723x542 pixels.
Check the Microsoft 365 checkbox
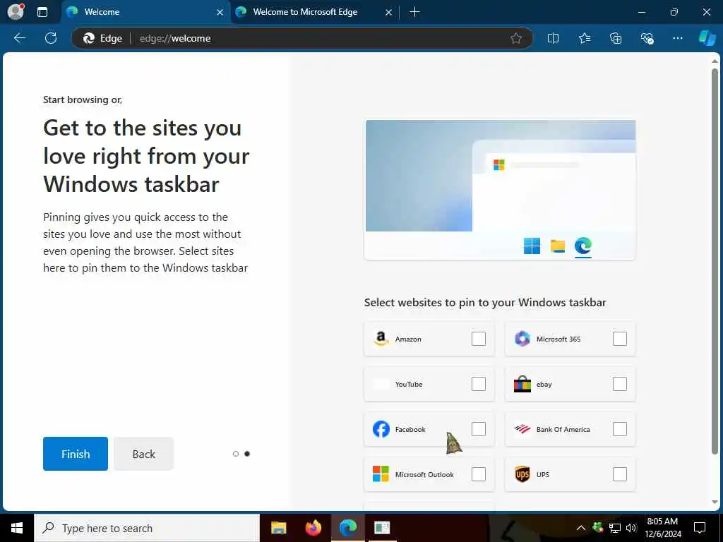pos(620,339)
